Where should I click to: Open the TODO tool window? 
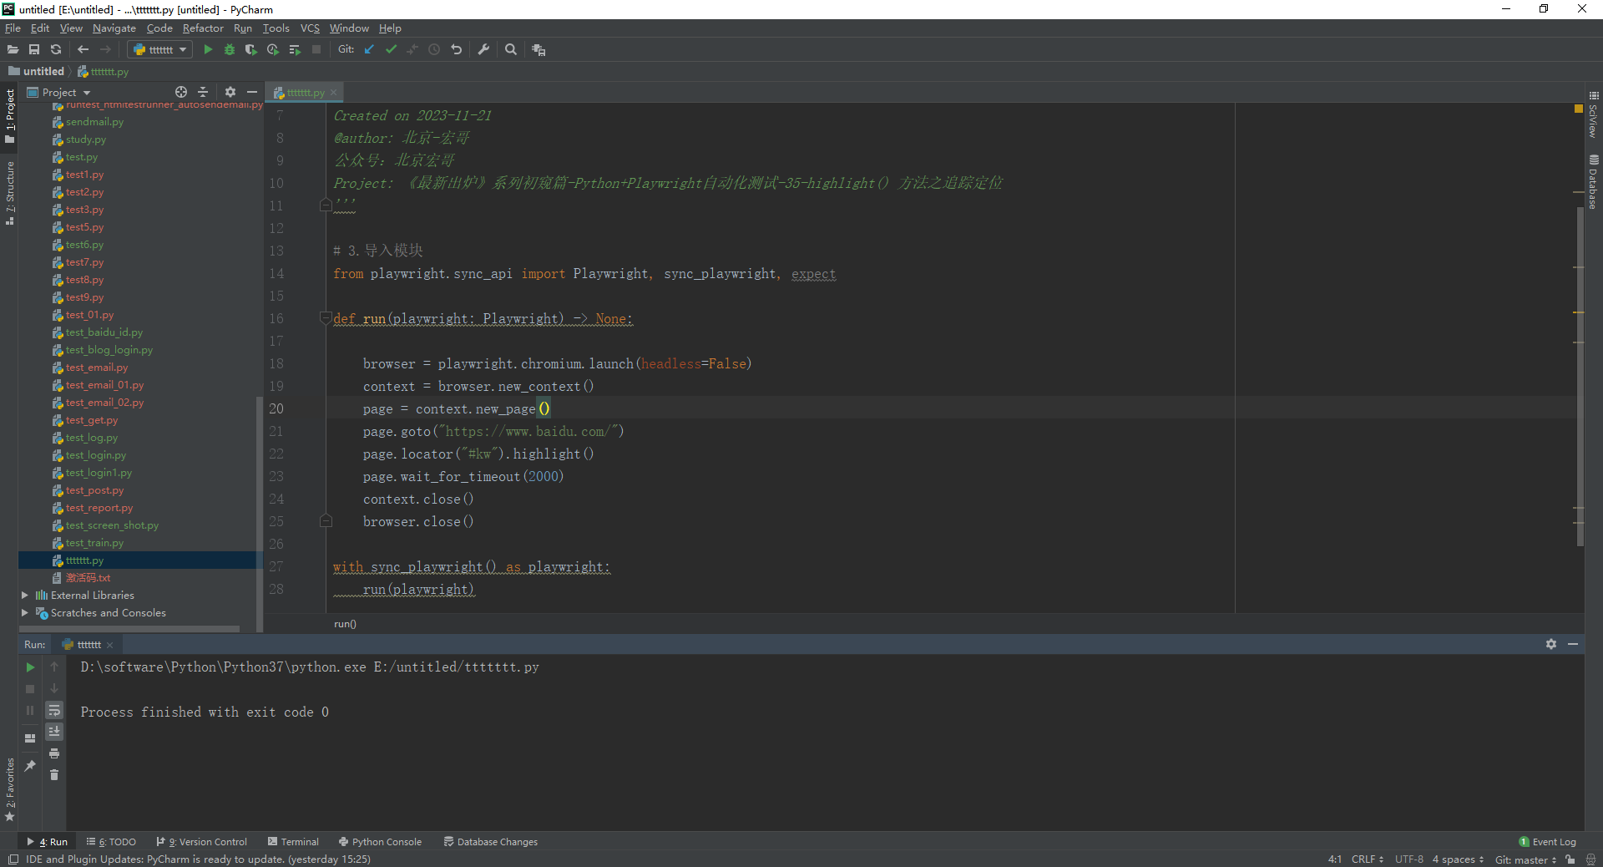[x=111, y=842]
